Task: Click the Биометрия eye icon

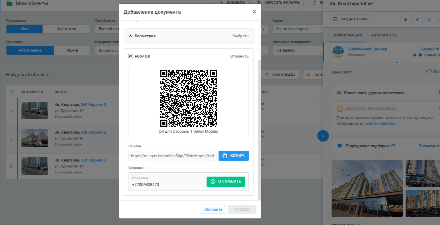Action: [130, 36]
